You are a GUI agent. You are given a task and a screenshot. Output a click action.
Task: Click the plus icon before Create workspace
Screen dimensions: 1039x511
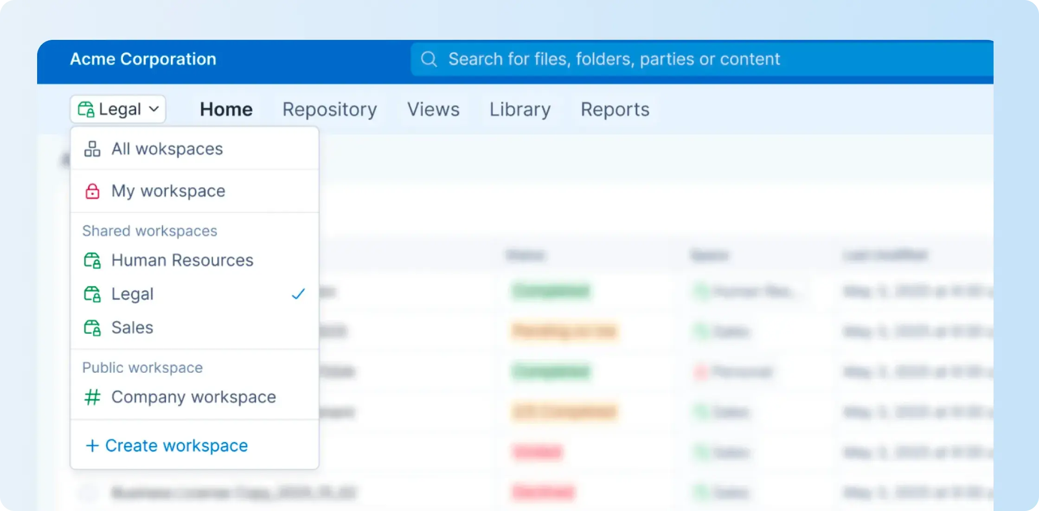click(92, 446)
